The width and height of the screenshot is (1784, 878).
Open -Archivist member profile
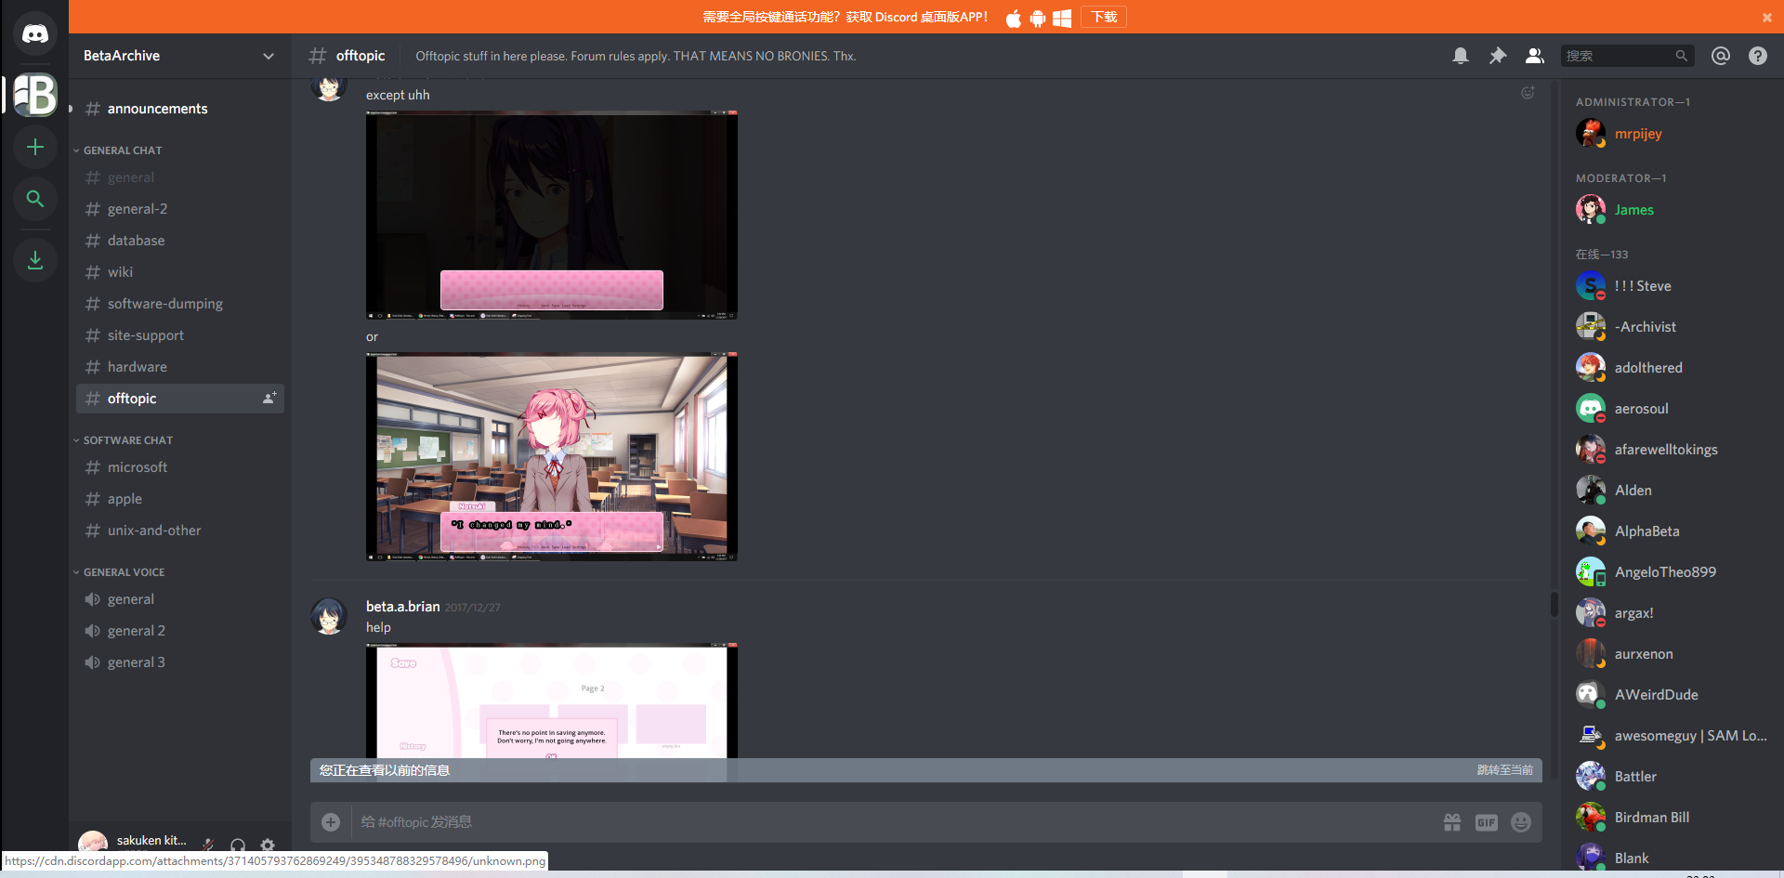tap(1671, 327)
